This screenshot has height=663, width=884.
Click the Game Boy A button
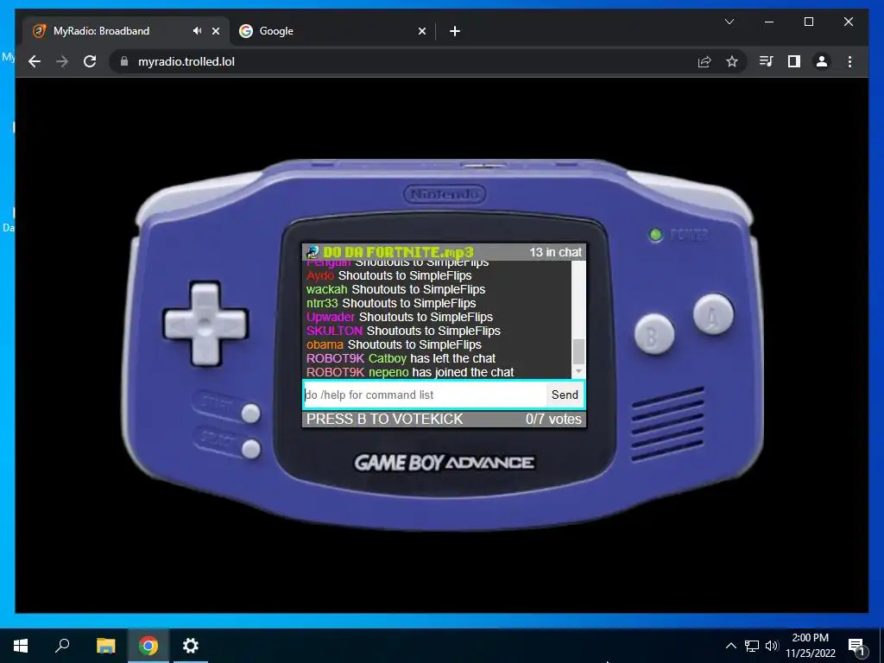[713, 314]
